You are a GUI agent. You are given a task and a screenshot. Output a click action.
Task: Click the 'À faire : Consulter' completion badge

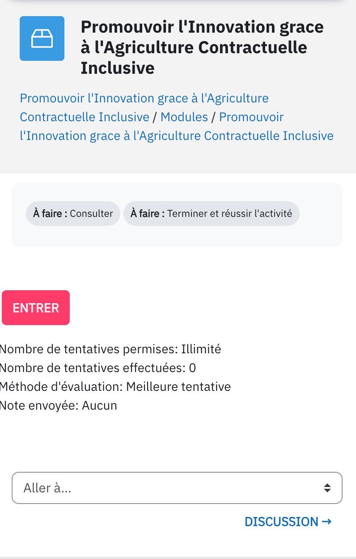(73, 213)
